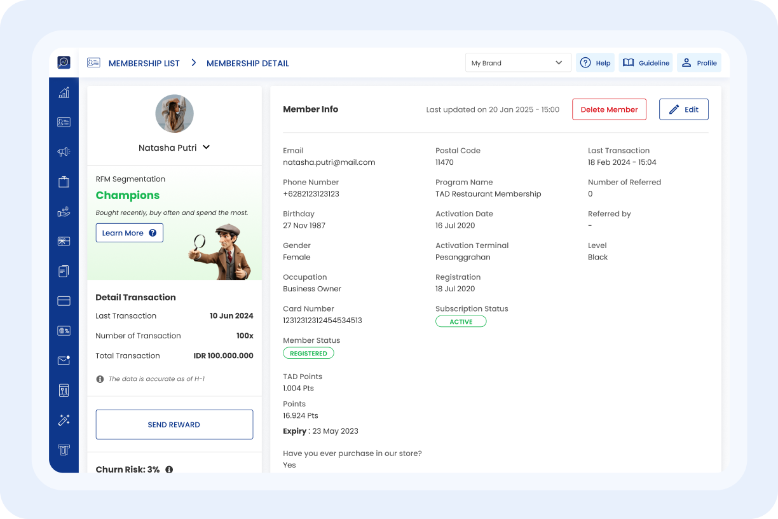This screenshot has height=519, width=778.
Task: Open the hand with coin sidebar icon
Action: 64,212
